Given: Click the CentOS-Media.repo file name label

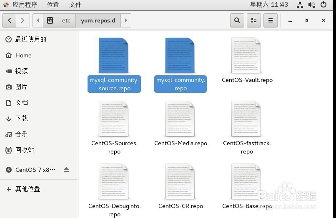Looking at the screenshot, I should pos(181,143).
